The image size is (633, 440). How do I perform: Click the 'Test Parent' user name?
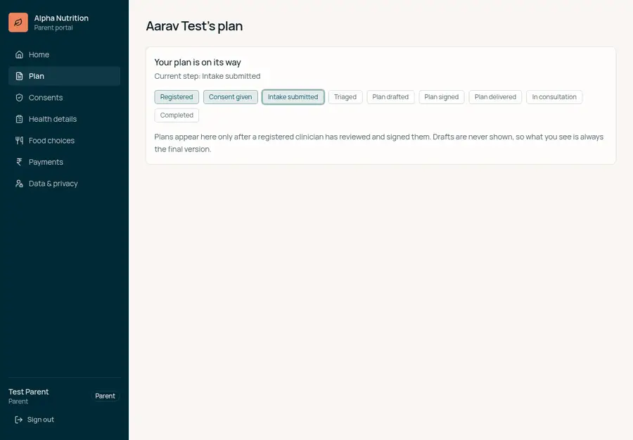point(28,391)
